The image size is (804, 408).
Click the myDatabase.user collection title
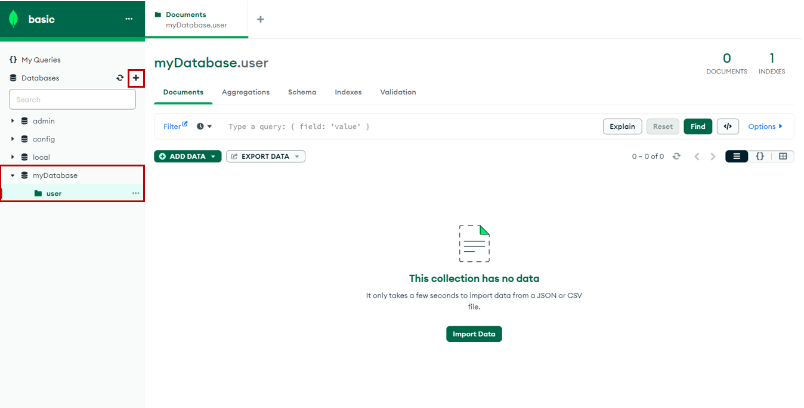coord(211,63)
